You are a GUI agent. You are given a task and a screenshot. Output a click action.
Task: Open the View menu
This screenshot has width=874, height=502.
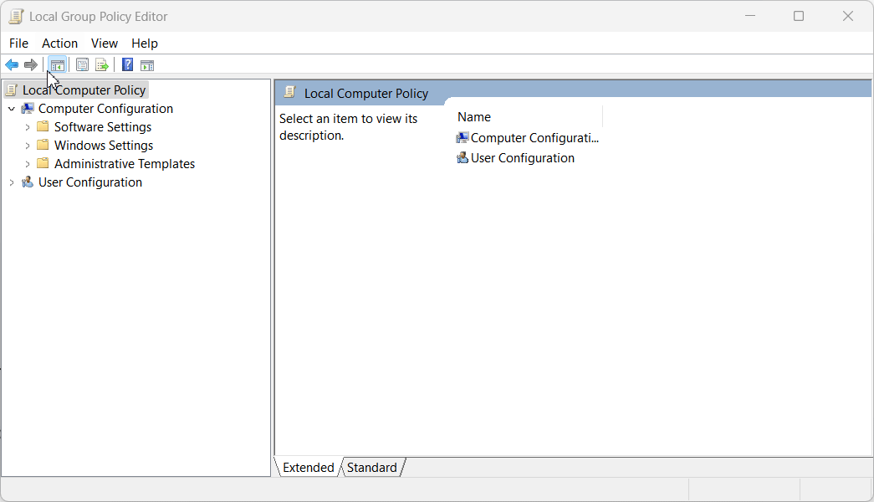(105, 43)
